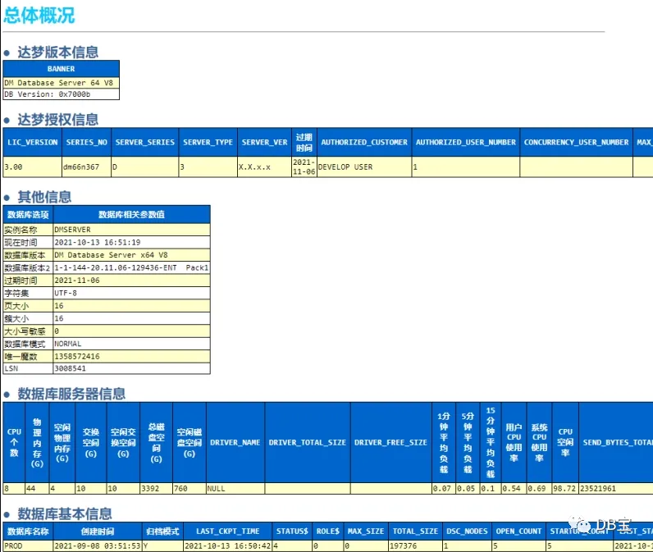Click the AUTHORIZED_CUSTOMER column header
Screen dimensions: 653x552
click(364, 142)
